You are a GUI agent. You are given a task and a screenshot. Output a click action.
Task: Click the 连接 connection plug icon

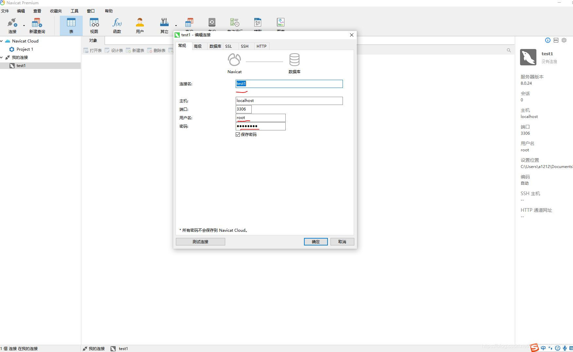point(12,23)
